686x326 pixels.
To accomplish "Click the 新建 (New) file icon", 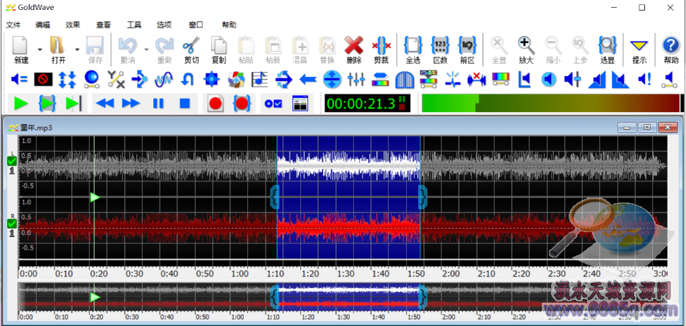I will pos(20,45).
